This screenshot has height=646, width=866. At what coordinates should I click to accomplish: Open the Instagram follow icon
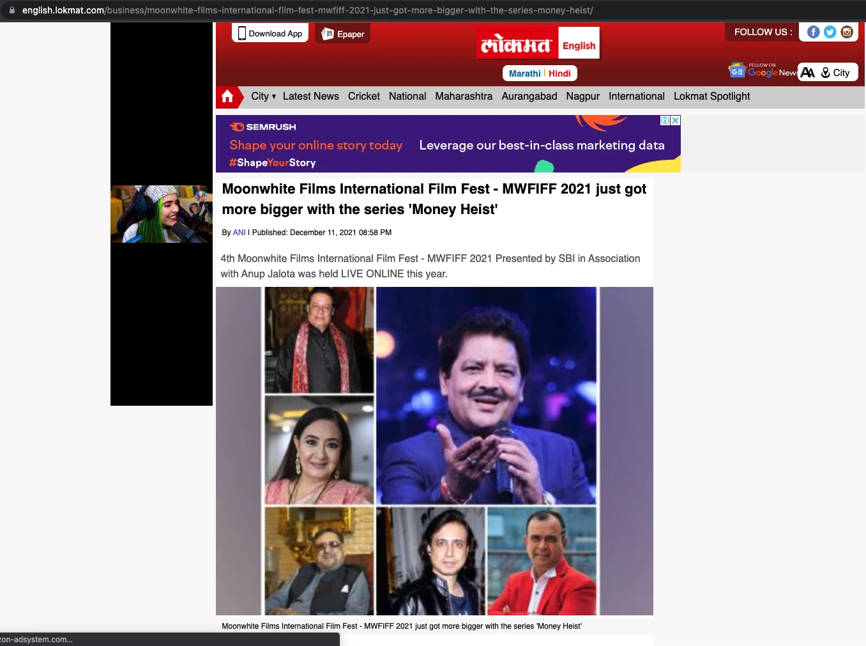tap(847, 32)
